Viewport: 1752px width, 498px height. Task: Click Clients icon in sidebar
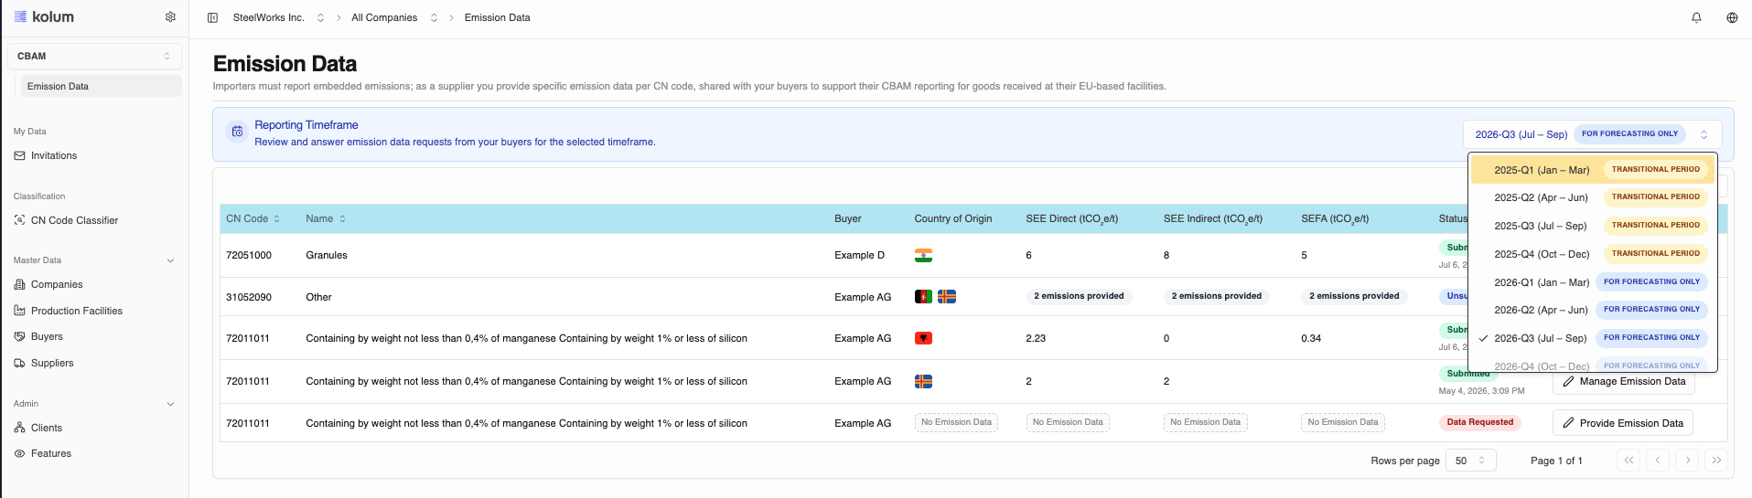[20, 428]
